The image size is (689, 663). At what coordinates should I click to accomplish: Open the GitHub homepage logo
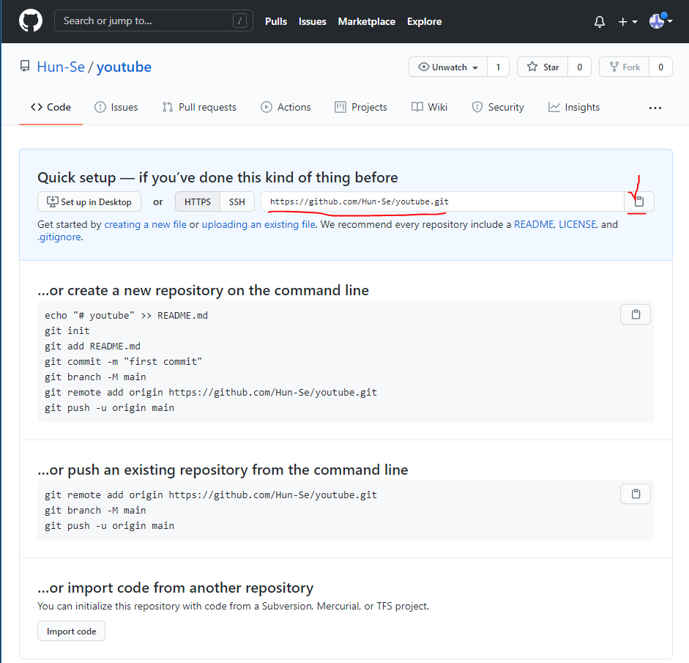31,21
